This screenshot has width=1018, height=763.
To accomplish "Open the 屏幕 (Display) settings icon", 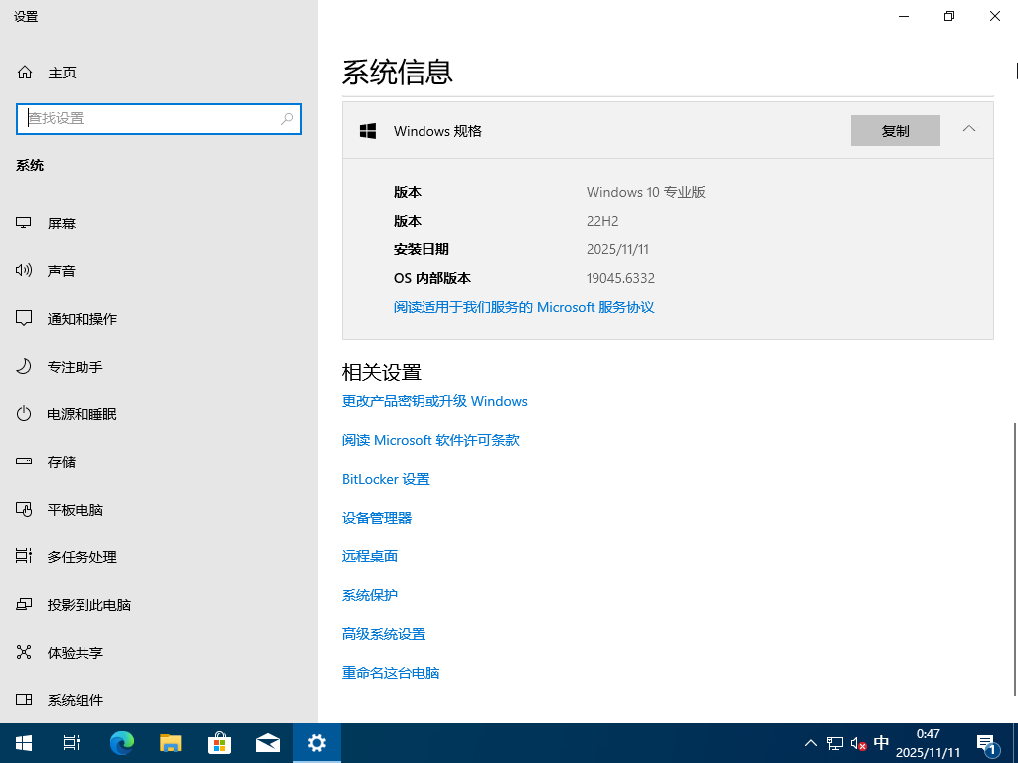I will [62, 223].
